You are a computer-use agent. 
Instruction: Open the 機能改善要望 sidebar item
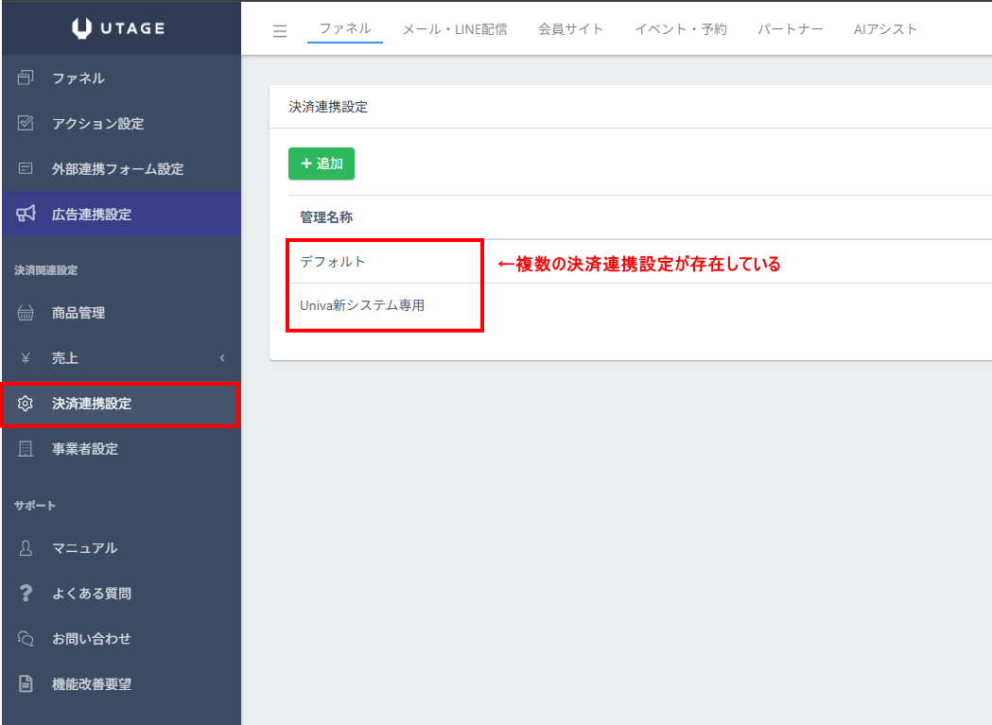[x=92, y=684]
